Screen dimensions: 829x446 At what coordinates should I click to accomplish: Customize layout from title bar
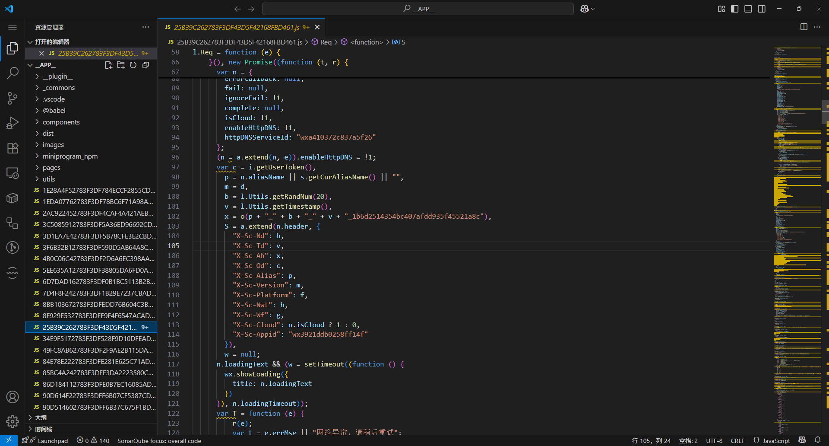coord(721,9)
